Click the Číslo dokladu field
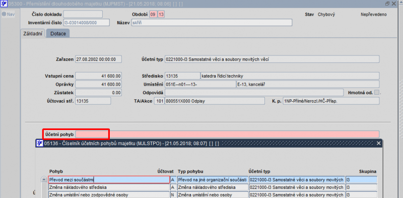Image resolution: width=403 pixels, height=198 pixels. tap(83, 14)
